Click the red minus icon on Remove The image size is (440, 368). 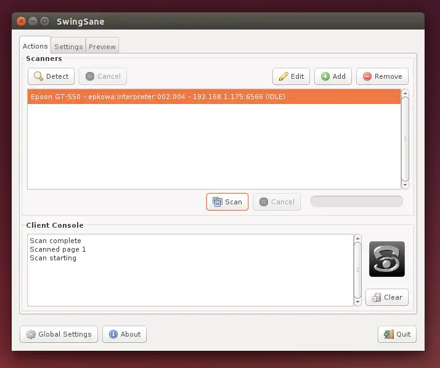[x=367, y=76]
